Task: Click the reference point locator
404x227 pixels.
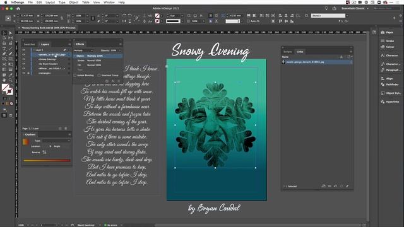Action: click(8, 18)
